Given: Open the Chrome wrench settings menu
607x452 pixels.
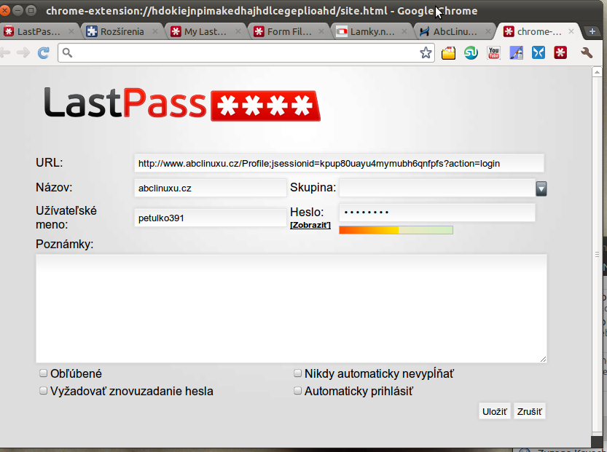Looking at the screenshot, I should [x=587, y=52].
